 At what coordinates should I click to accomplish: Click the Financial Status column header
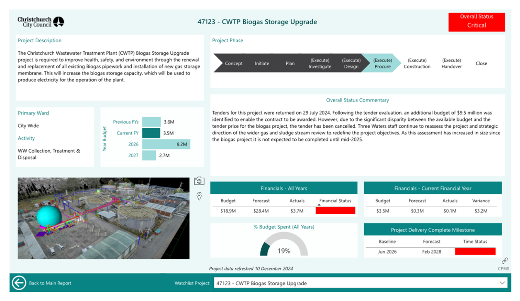335,201
